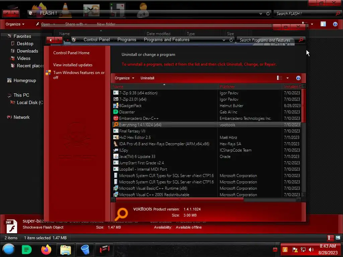Screen dimensions: 343x257
Task: Expand FLASH window address bar dropdown
Action: click(261, 13)
